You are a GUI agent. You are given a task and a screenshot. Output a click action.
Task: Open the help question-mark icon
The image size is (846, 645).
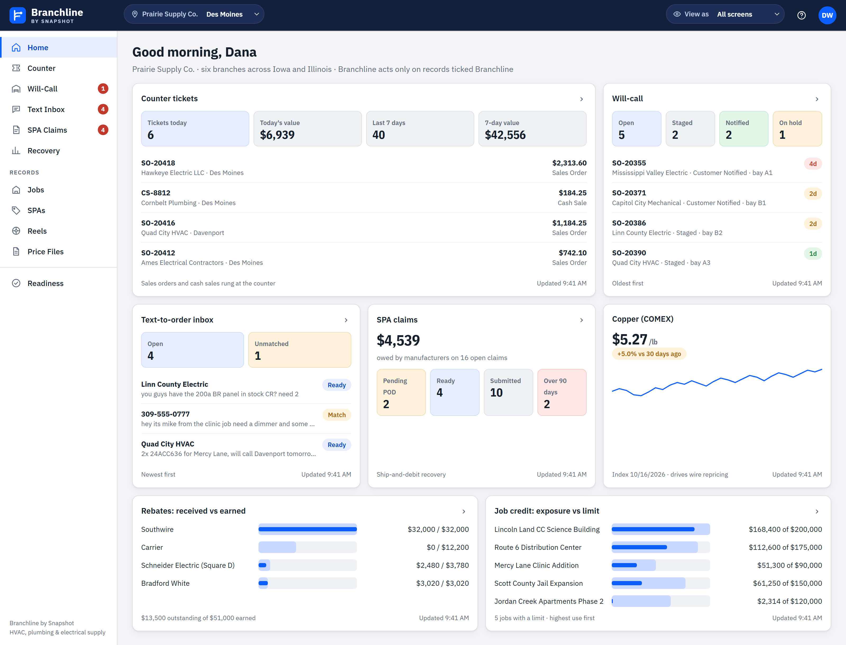(x=802, y=15)
